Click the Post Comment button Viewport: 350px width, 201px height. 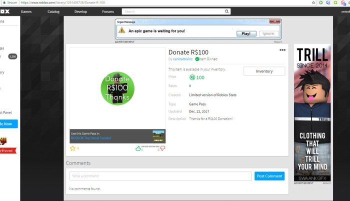pos(269,176)
